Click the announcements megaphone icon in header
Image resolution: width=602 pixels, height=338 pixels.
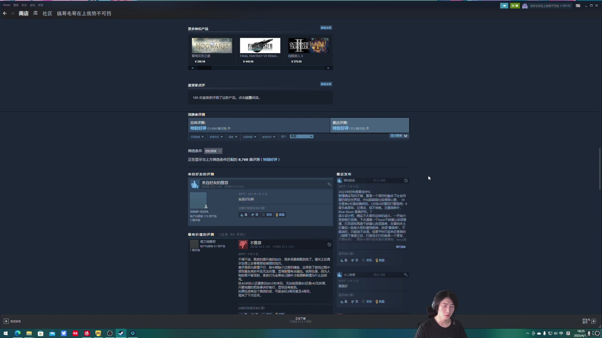point(504,6)
